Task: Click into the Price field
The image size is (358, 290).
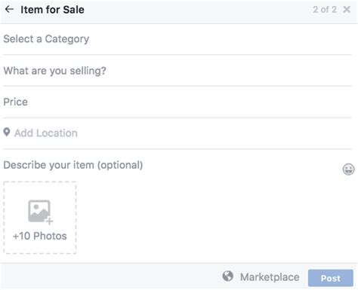Action: [177, 102]
